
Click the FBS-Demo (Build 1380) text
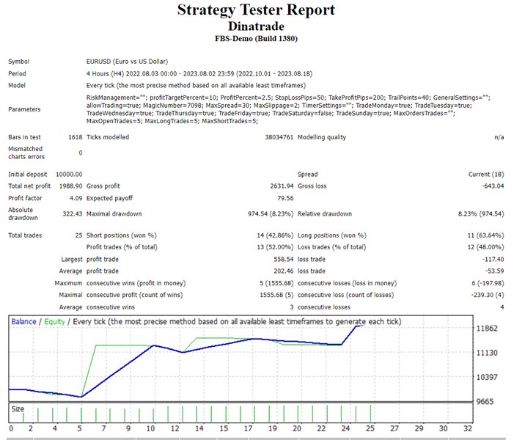click(x=256, y=39)
